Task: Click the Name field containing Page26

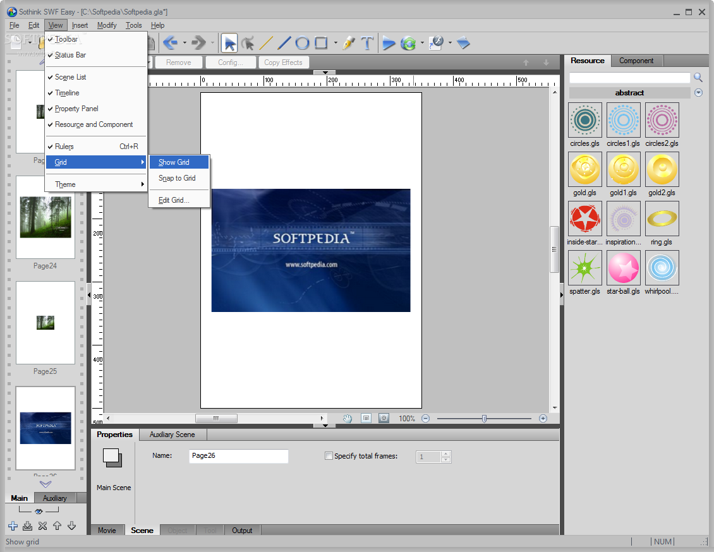Action: point(239,456)
